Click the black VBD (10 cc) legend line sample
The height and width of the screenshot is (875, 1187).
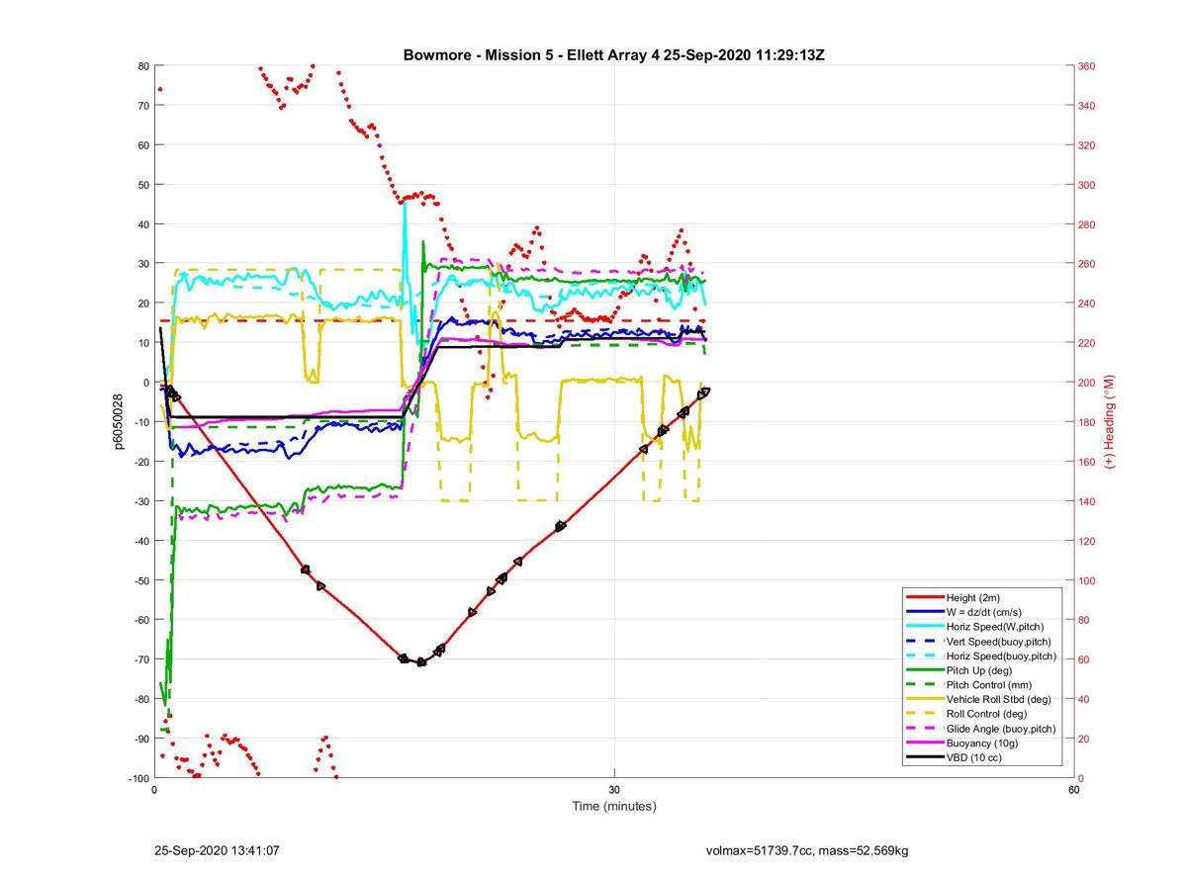(924, 757)
